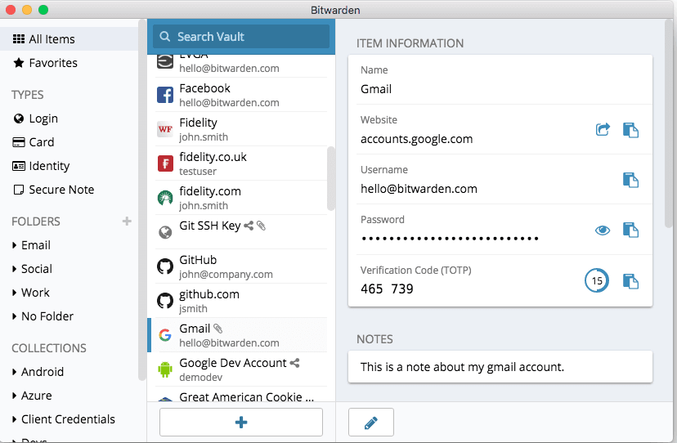Click the star icon next to Favorites
Viewport: 677px width, 443px height.
pos(19,63)
